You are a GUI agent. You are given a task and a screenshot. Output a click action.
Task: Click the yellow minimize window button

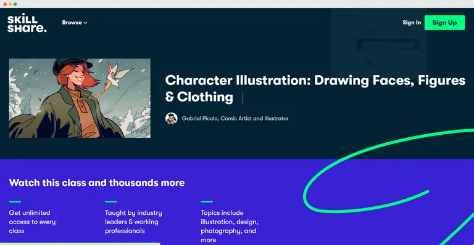10,4
